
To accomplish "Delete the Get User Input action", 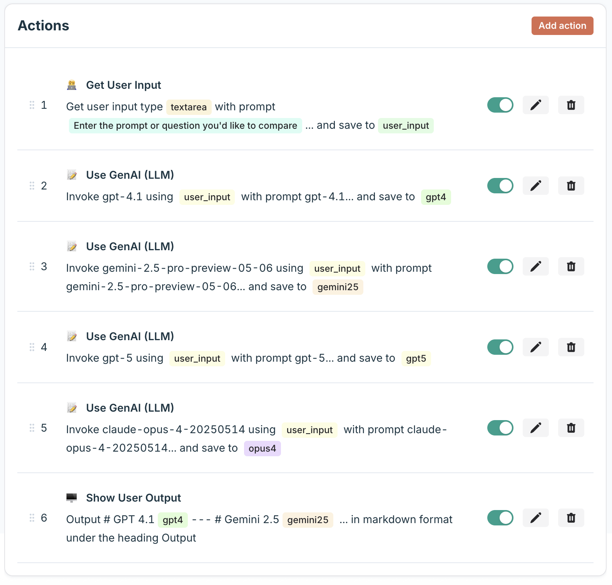I will pyautogui.click(x=571, y=105).
